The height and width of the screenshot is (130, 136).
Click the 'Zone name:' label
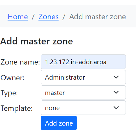coord(20,62)
